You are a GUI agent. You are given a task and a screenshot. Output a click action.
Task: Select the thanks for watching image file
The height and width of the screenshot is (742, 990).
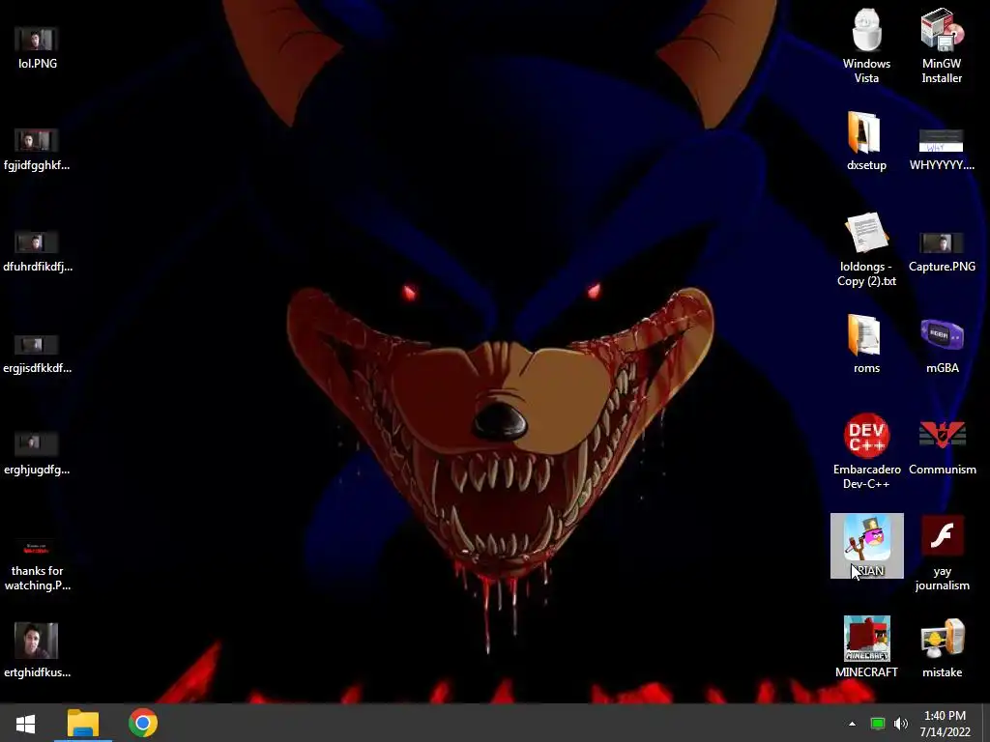pos(37,564)
